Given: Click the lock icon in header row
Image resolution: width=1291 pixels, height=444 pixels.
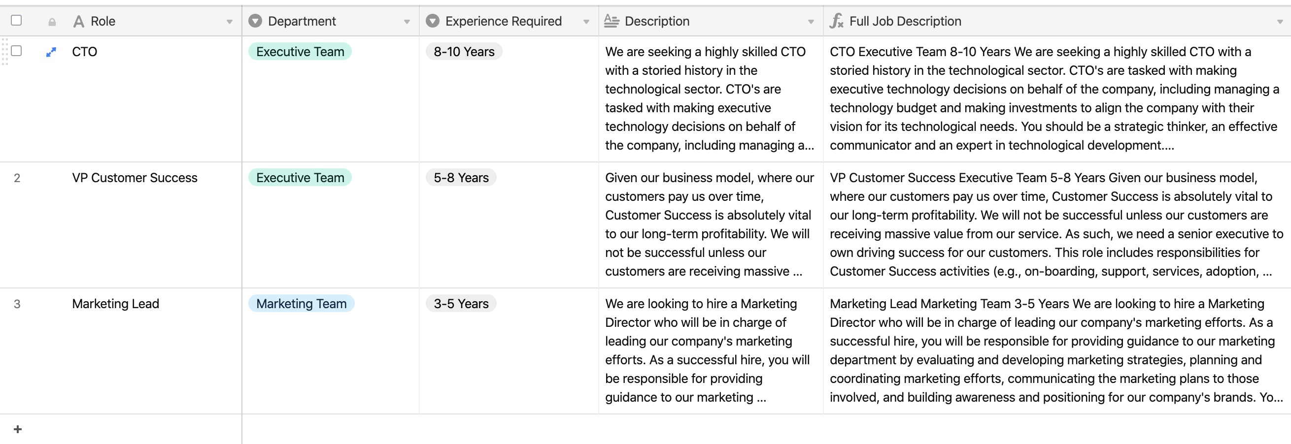Looking at the screenshot, I should 52,22.
